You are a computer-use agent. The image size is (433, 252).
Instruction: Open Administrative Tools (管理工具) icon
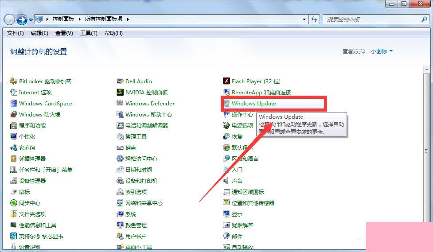pyautogui.click(x=120, y=136)
